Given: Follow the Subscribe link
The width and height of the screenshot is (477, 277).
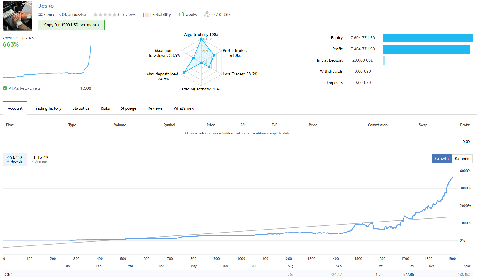Looking at the screenshot, I should 243,133.
